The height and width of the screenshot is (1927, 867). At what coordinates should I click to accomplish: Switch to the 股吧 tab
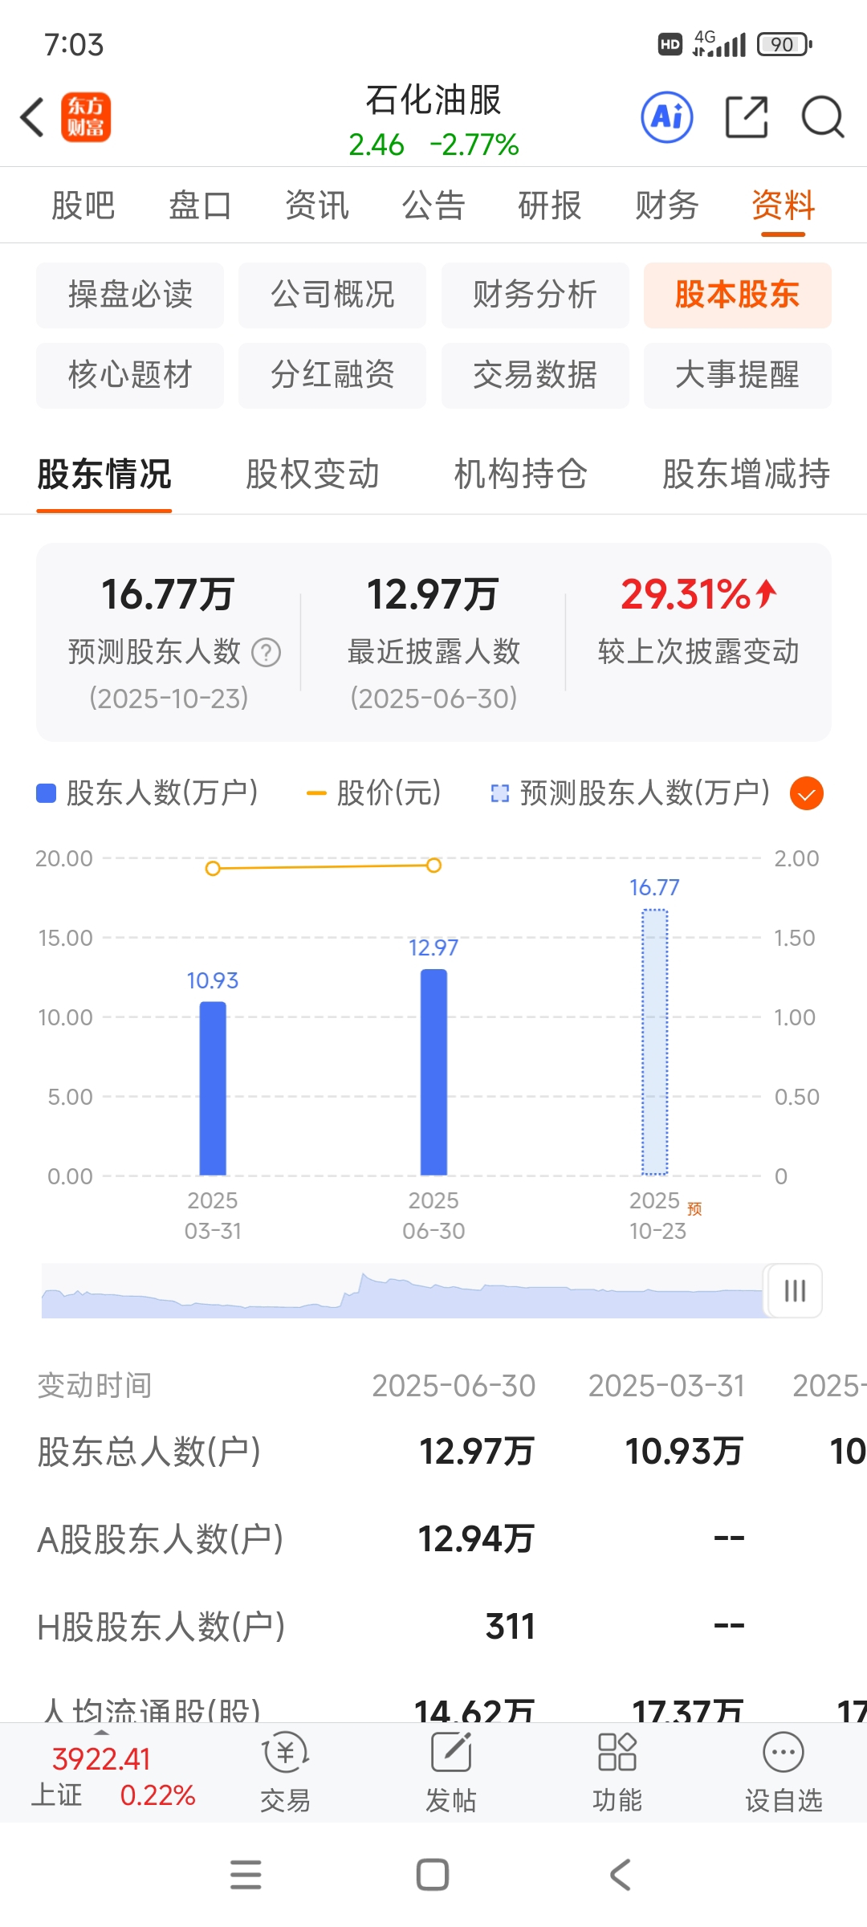(x=83, y=206)
